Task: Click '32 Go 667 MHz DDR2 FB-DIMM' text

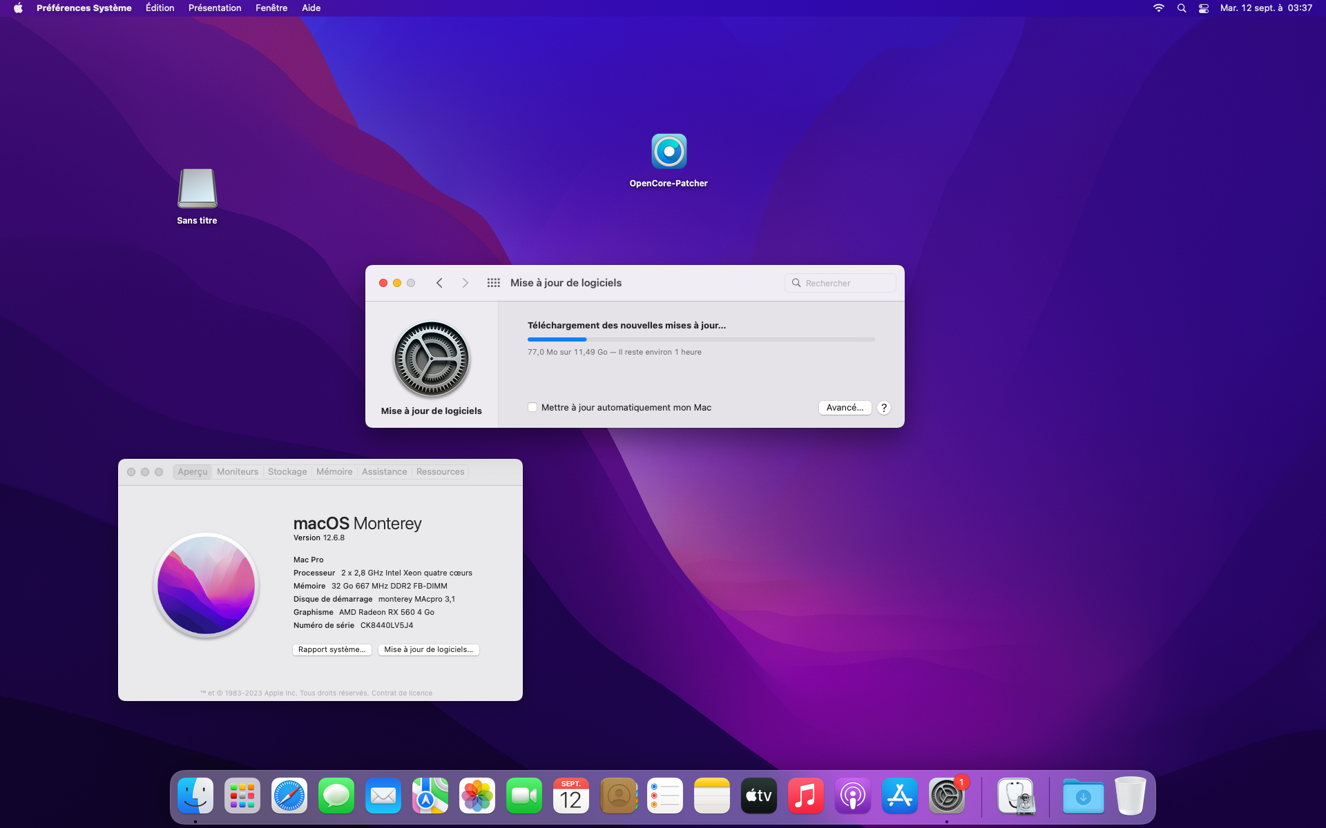Action: (390, 586)
